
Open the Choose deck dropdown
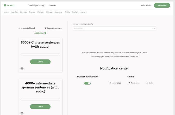(x=114, y=28)
